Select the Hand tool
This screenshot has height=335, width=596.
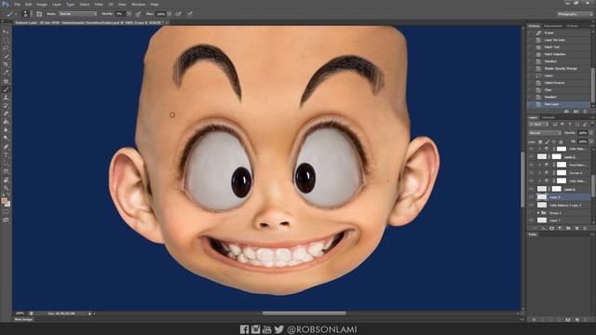(6, 180)
